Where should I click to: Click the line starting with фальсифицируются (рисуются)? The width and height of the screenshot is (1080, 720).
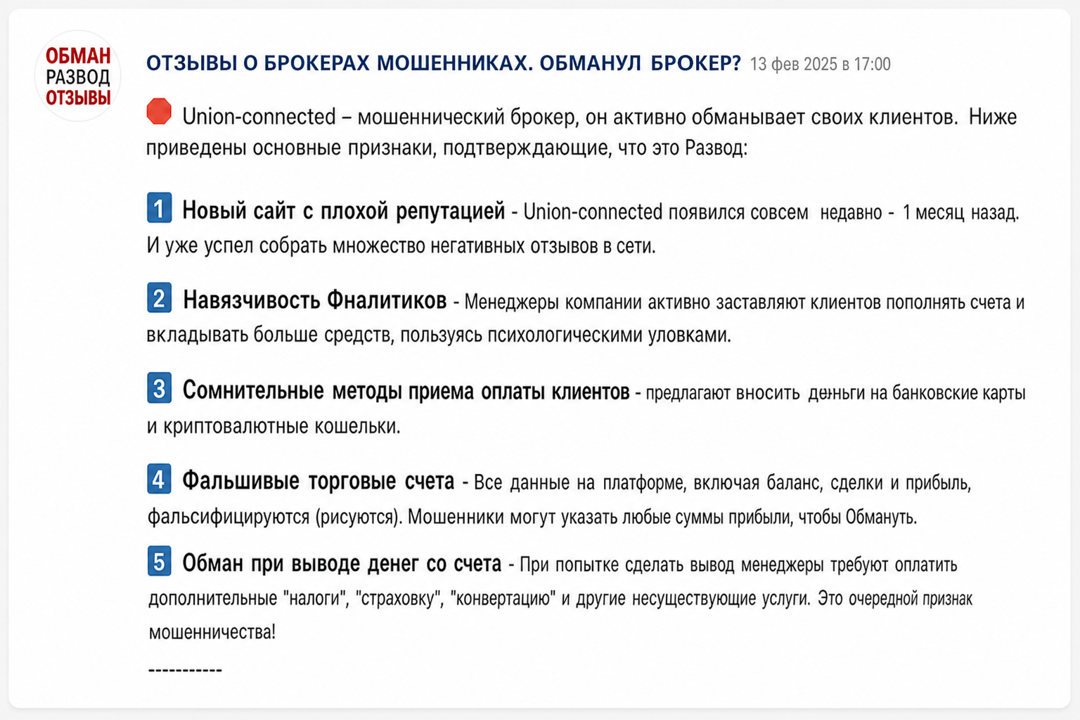click(x=532, y=517)
